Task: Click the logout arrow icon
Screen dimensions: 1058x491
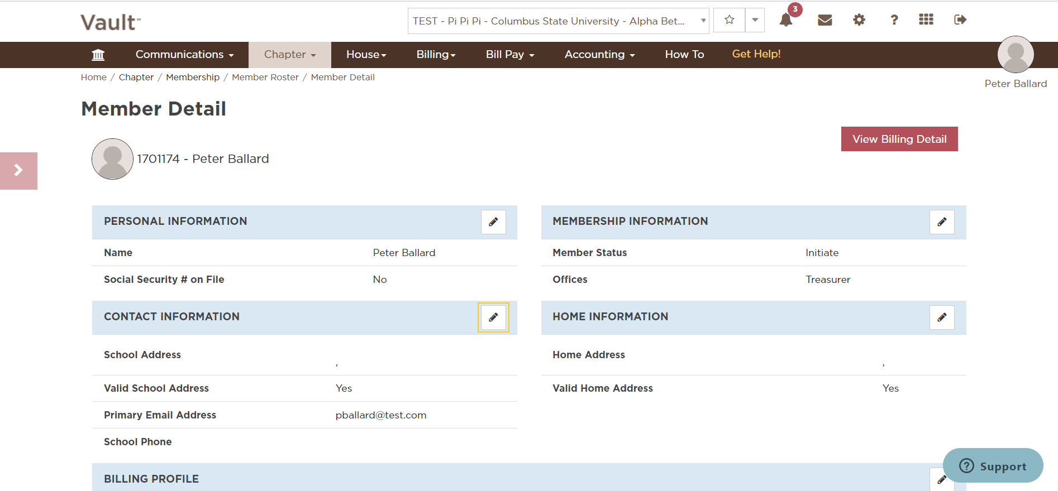Action: (960, 20)
